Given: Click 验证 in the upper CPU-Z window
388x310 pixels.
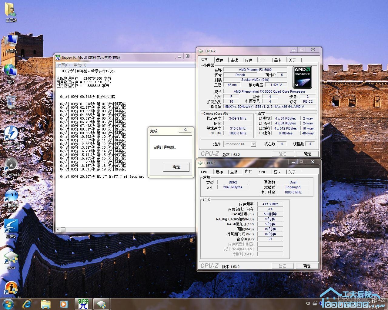Looking at the screenshot, I should [283, 154].
